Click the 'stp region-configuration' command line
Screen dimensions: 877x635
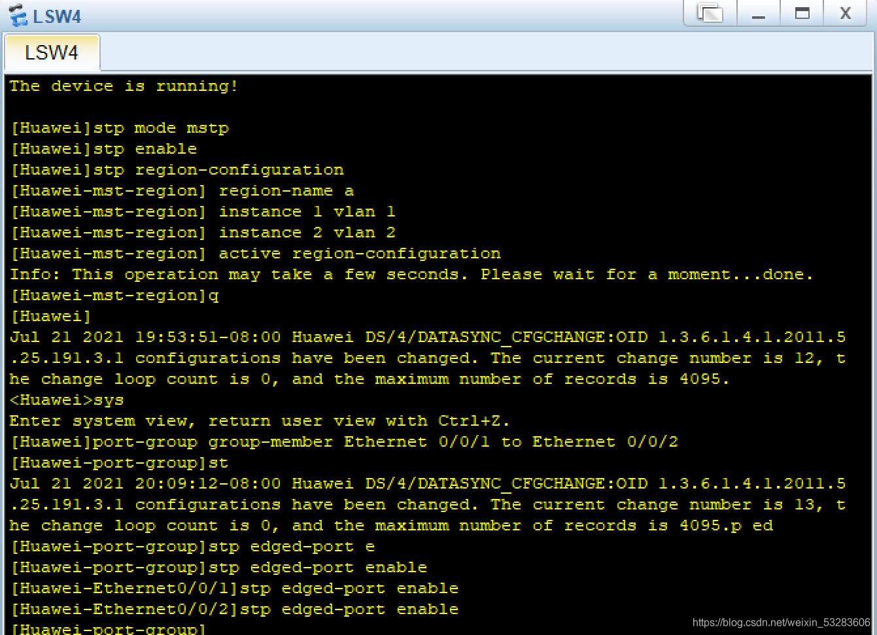tap(177, 170)
